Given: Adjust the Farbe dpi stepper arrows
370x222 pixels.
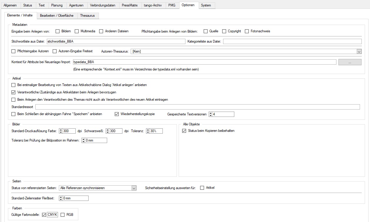Looking at the screenshot, I should tap(61, 131).
